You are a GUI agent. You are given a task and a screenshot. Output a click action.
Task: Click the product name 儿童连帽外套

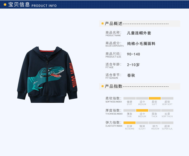tap(139, 33)
